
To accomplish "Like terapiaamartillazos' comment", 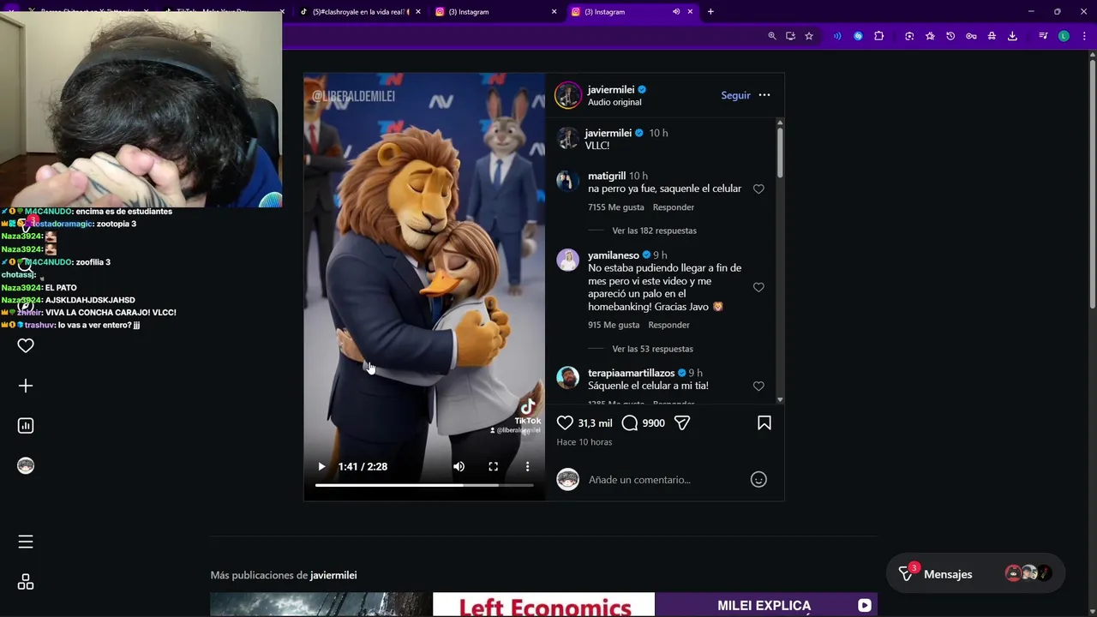I will tap(758, 386).
